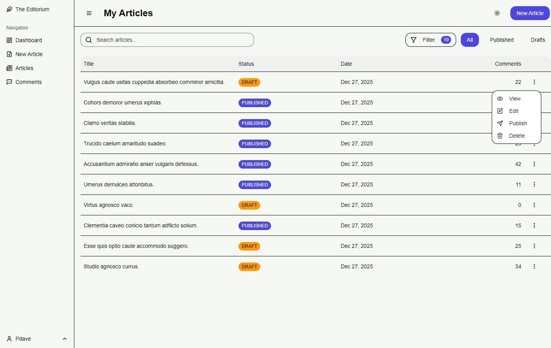Click the Articles icon in the navigation
This screenshot has height=348, width=551.
pos(9,68)
